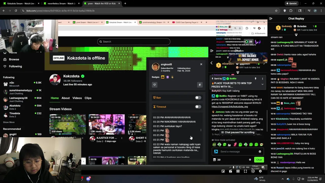325x183 pixels.
Task: Close the nevertheless Stream browser tab
Action: [78, 4]
